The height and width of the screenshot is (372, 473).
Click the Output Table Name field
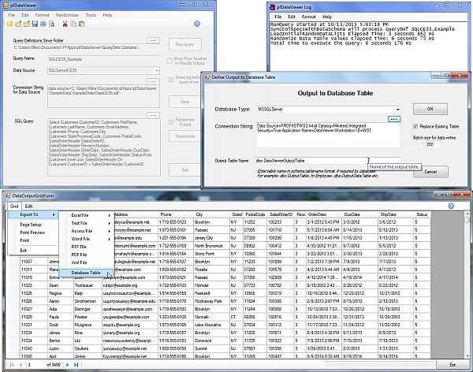pyautogui.click(x=328, y=161)
